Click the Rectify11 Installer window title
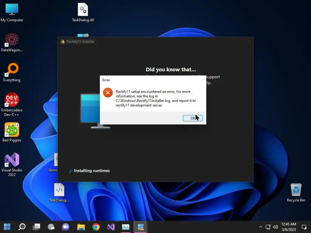 (80, 41)
